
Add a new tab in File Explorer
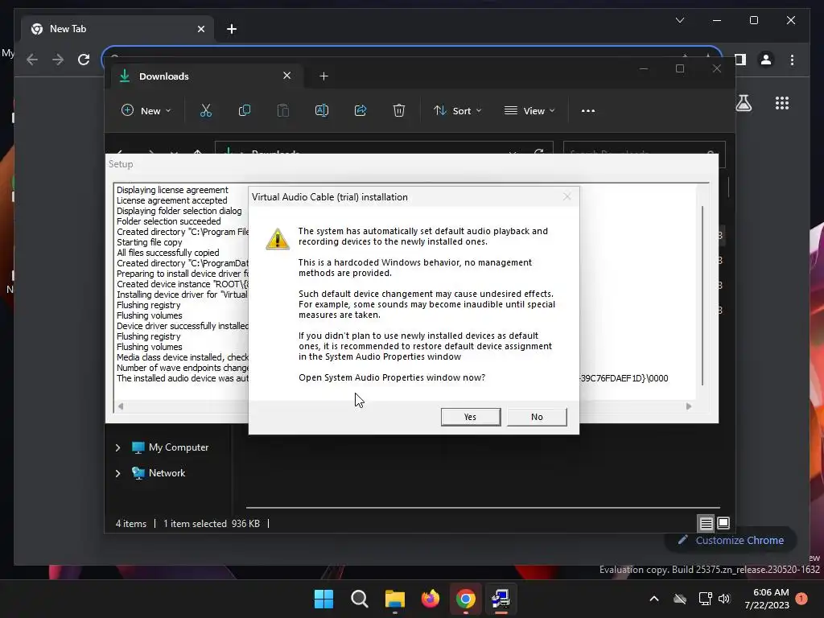(x=323, y=76)
